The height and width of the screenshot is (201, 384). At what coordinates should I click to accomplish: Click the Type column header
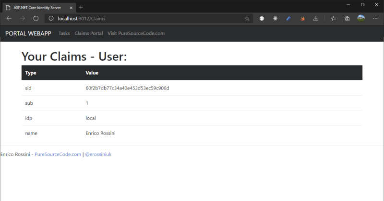click(31, 73)
